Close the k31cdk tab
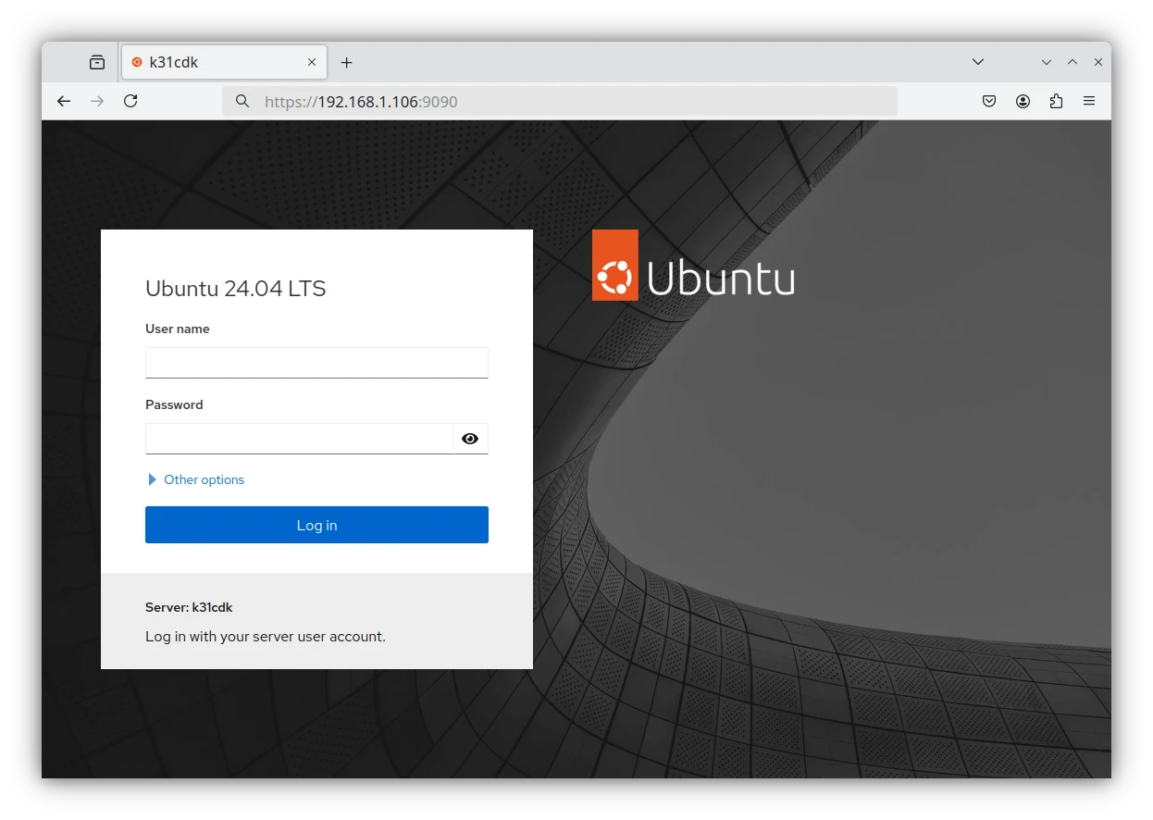The width and height of the screenshot is (1153, 820). pyautogui.click(x=312, y=63)
